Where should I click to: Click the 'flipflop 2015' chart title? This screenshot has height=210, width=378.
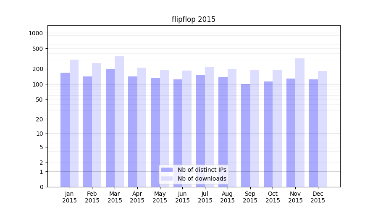click(x=193, y=19)
